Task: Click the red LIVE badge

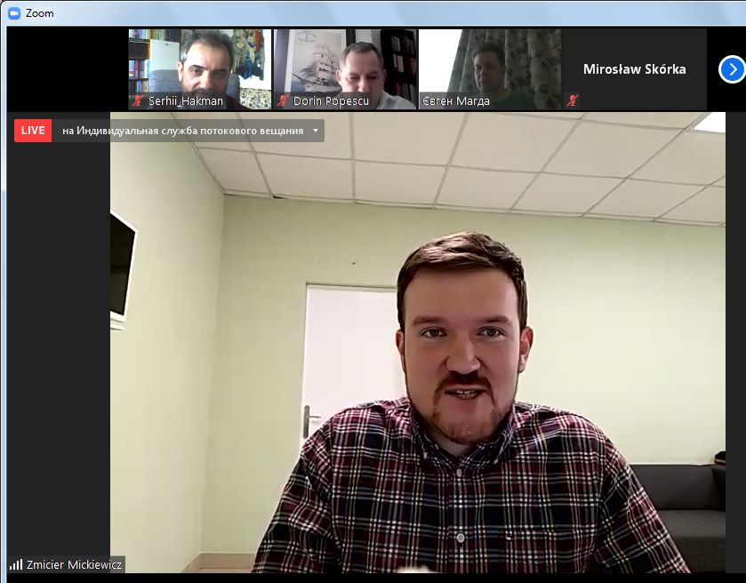Action: (x=33, y=131)
